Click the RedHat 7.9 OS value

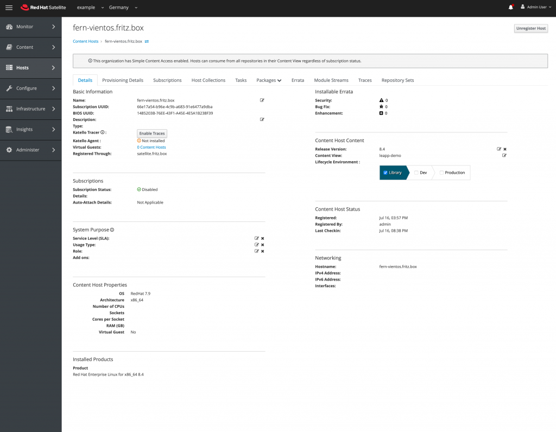[x=141, y=294]
